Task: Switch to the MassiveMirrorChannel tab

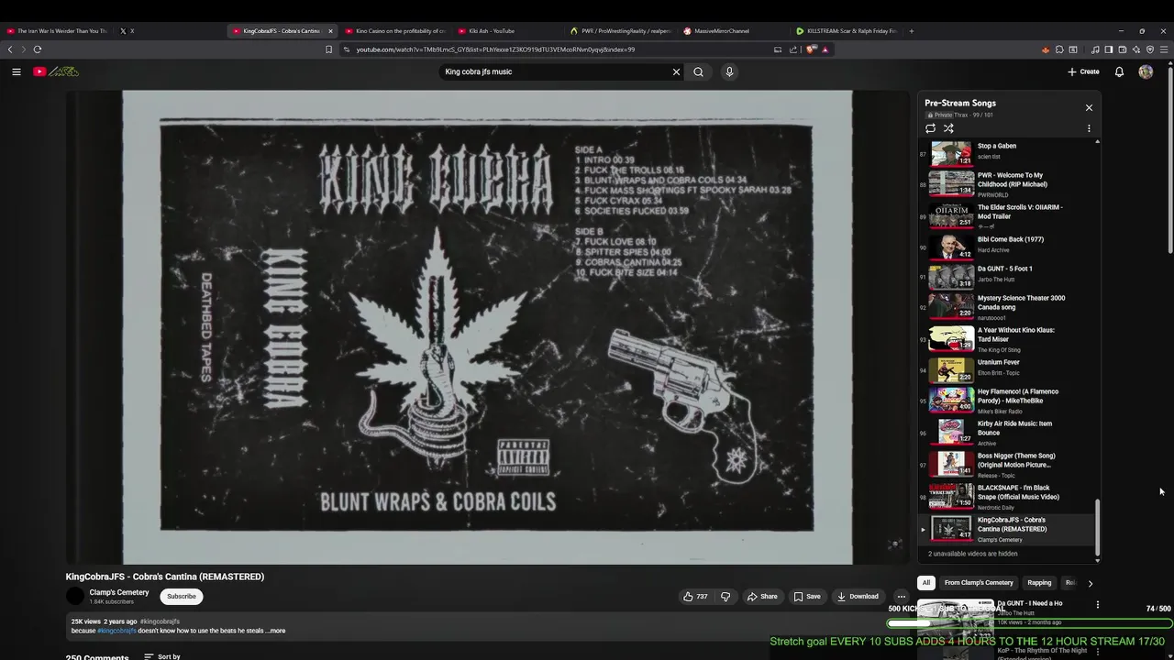Action: click(732, 31)
